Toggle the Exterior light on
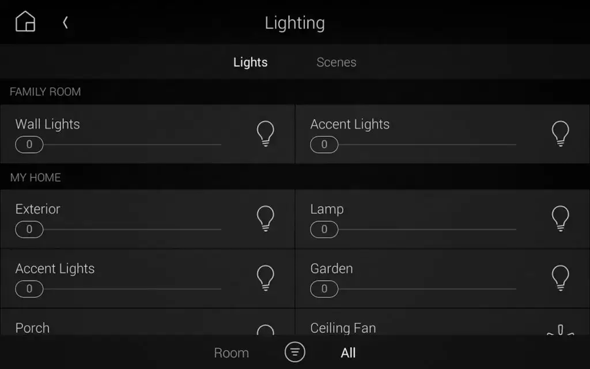This screenshot has width=590, height=369. [x=265, y=218]
